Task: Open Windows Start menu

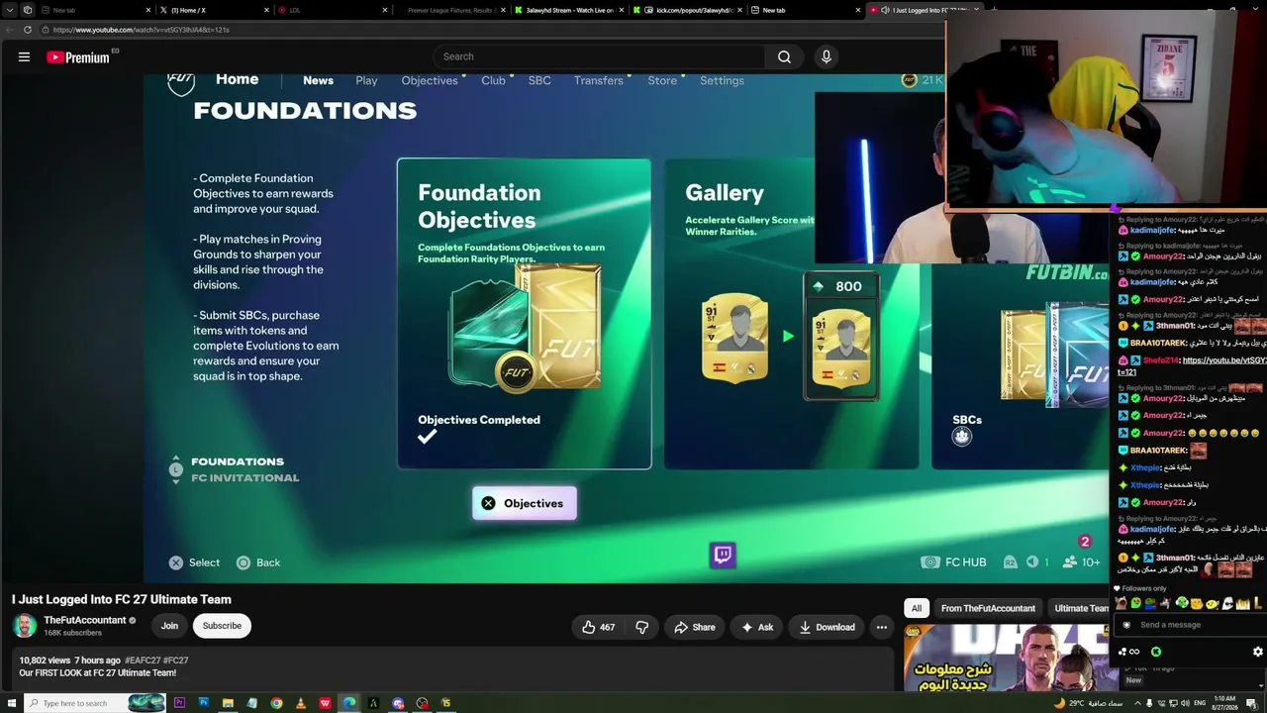Action: (x=10, y=703)
